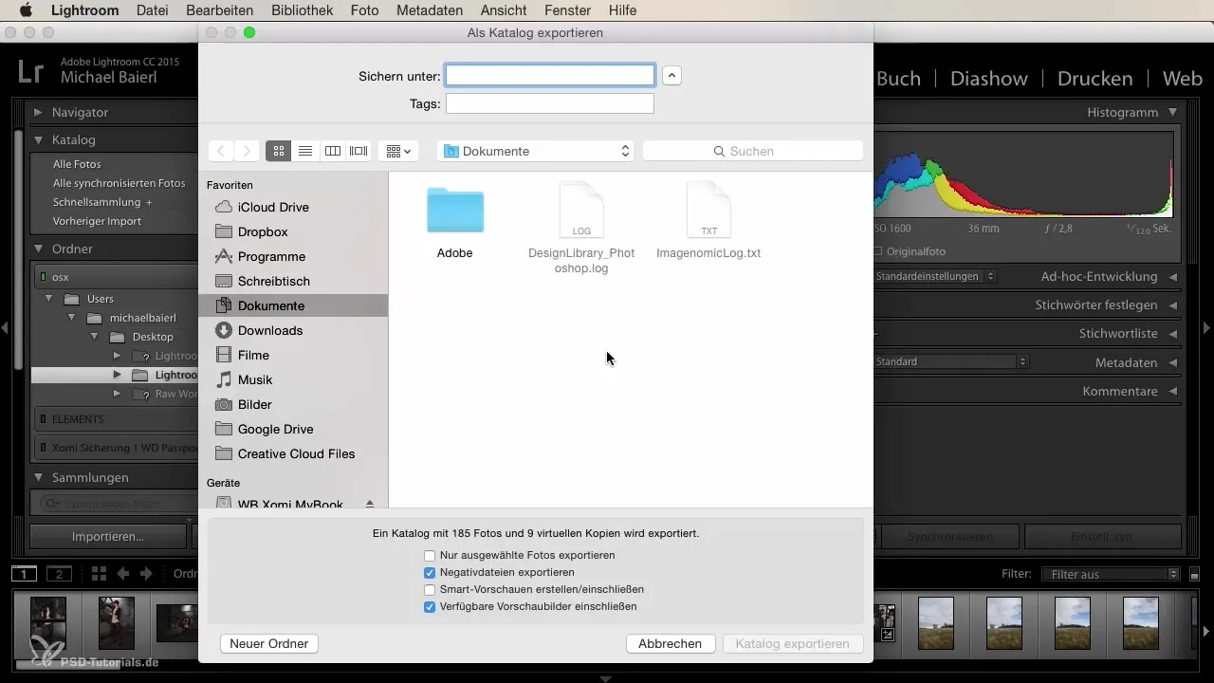
Task: Click Importieren button in Lightroom
Action: click(x=108, y=536)
